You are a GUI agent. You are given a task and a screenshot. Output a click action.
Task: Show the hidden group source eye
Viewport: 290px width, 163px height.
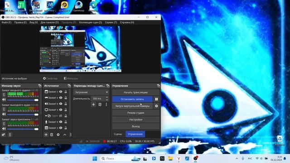coord(61,116)
